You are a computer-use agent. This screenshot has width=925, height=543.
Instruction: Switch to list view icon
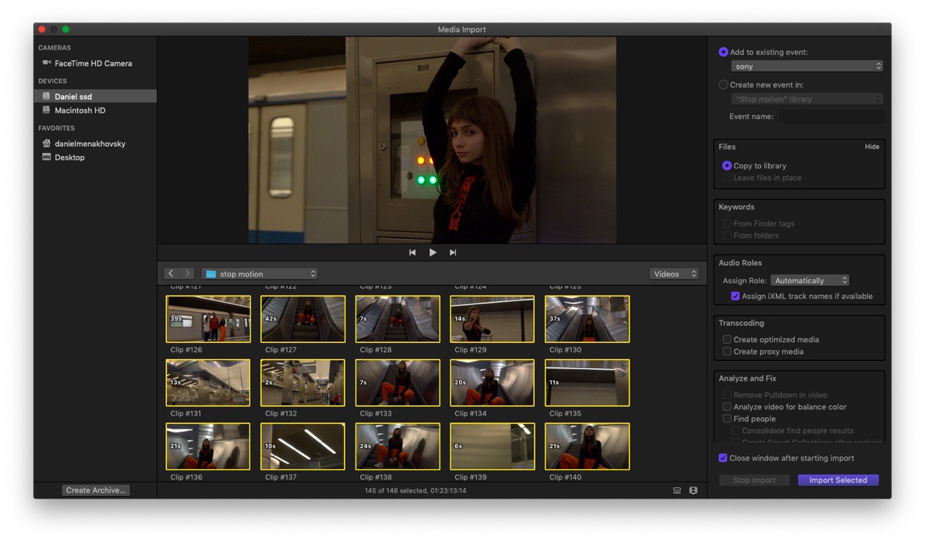[x=677, y=490]
